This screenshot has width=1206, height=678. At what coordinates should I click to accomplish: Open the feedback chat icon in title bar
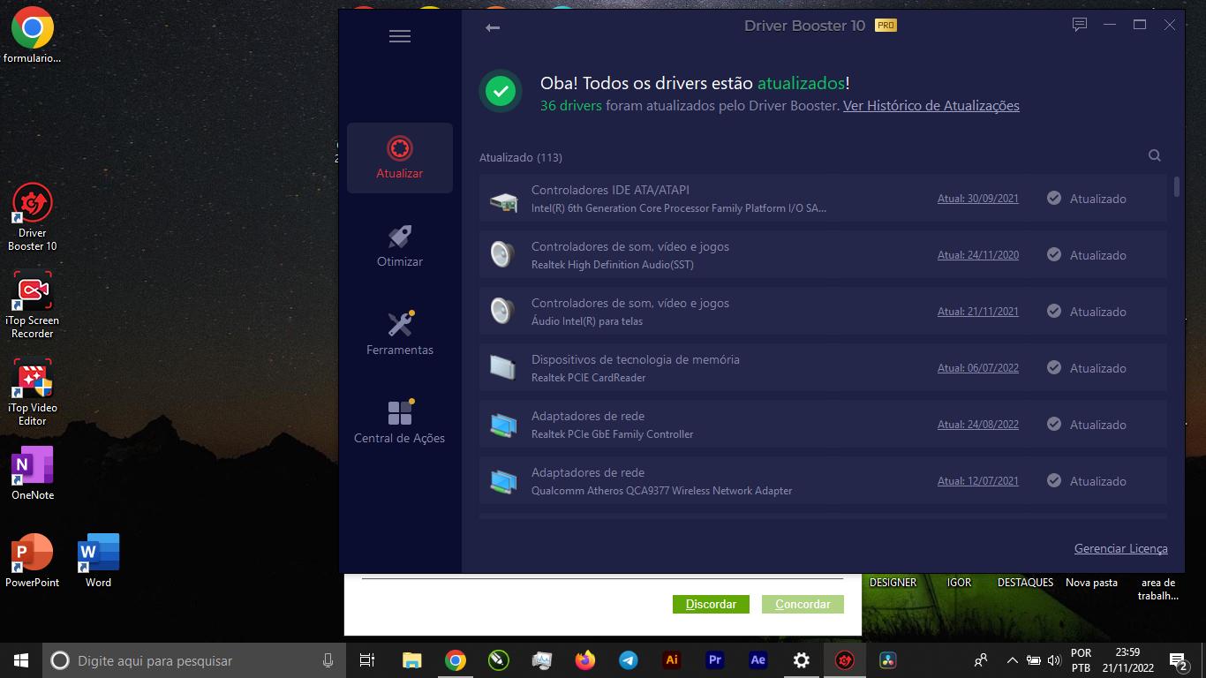click(1079, 25)
